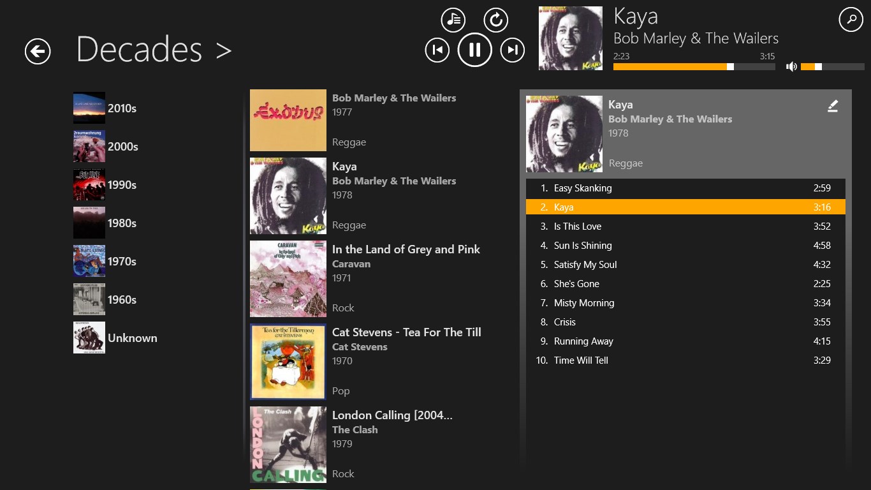Skip to the previous track

437,50
